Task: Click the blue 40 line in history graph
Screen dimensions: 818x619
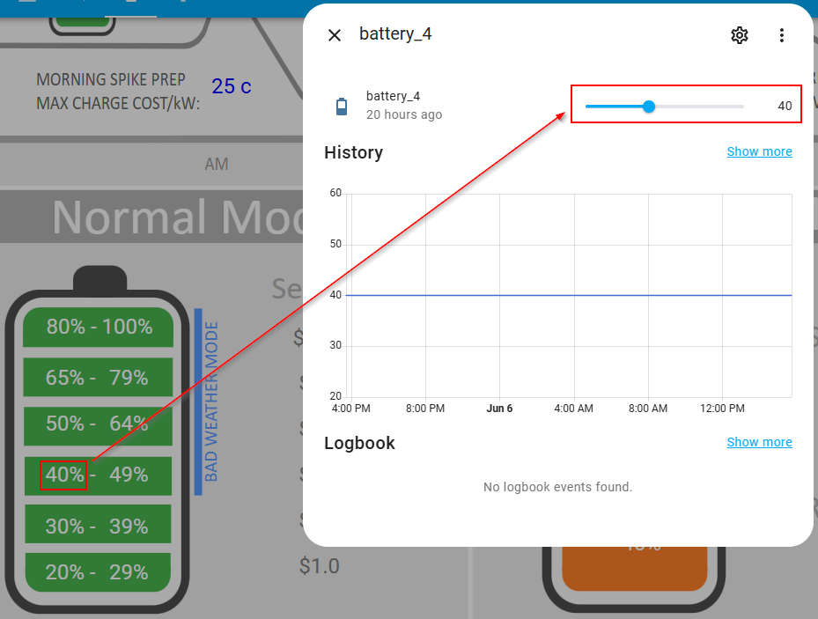Action: pos(572,295)
